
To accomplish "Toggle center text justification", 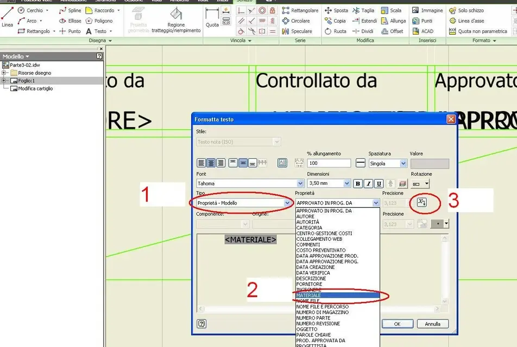I will coord(211,163).
